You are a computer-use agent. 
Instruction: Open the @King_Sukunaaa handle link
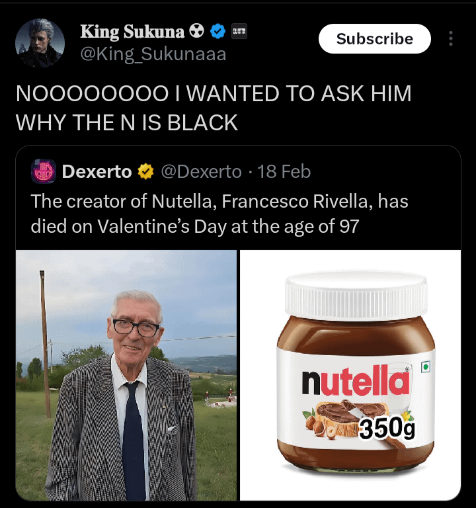(x=153, y=54)
